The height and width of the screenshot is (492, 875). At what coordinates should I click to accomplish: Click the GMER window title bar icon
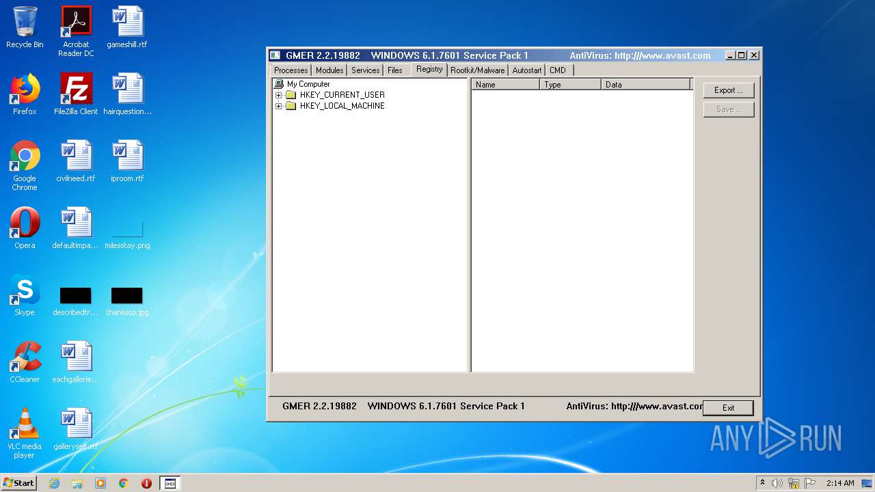click(x=275, y=55)
